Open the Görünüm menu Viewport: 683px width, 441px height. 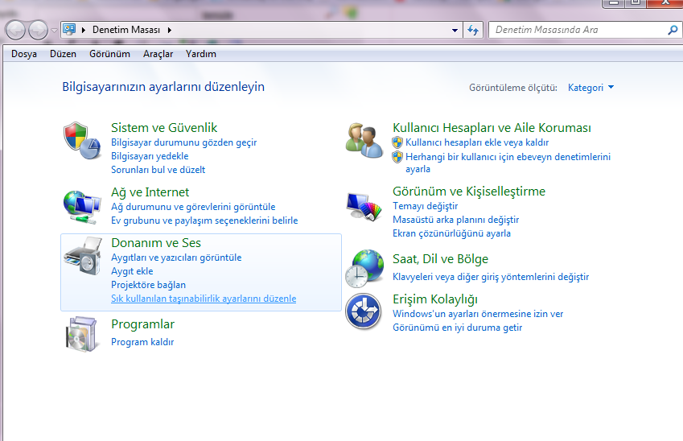109,54
